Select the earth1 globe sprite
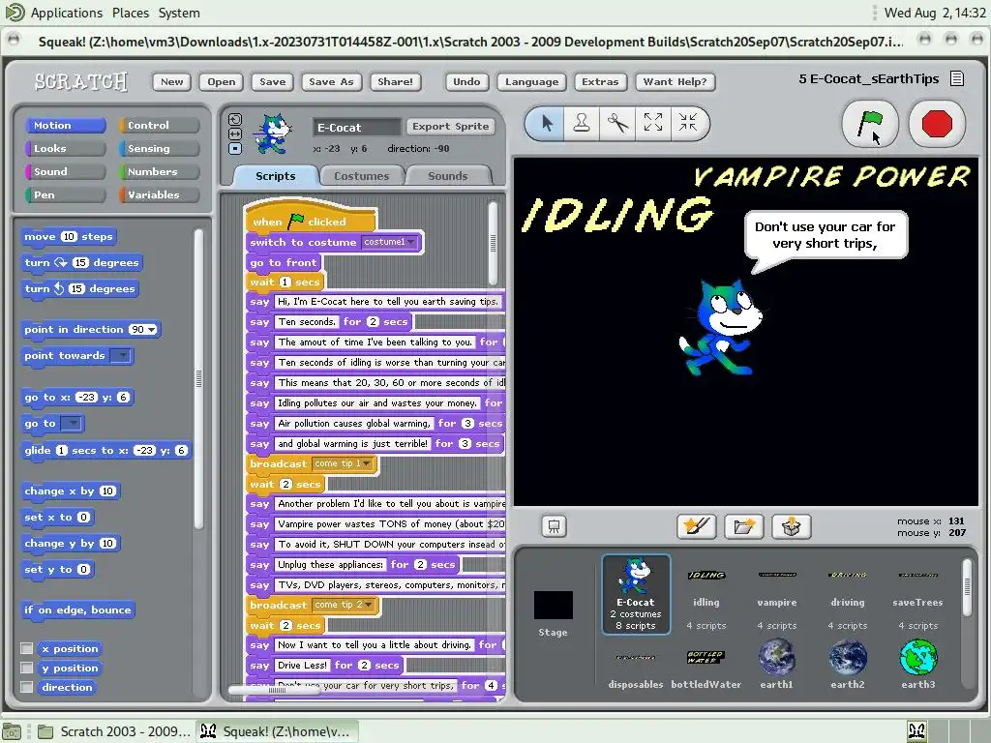 (x=777, y=663)
